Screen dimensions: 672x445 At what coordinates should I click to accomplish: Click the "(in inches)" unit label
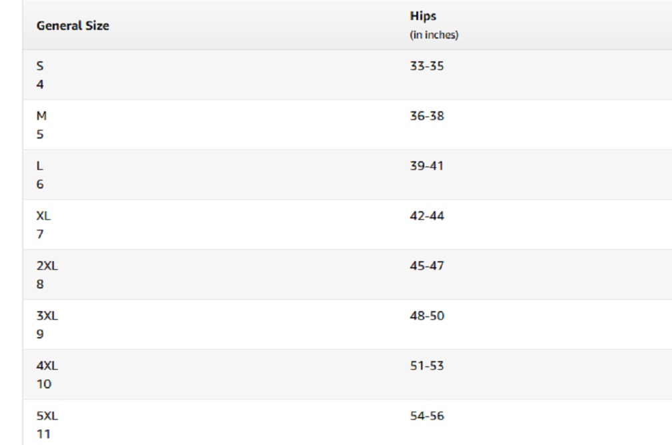[434, 35]
